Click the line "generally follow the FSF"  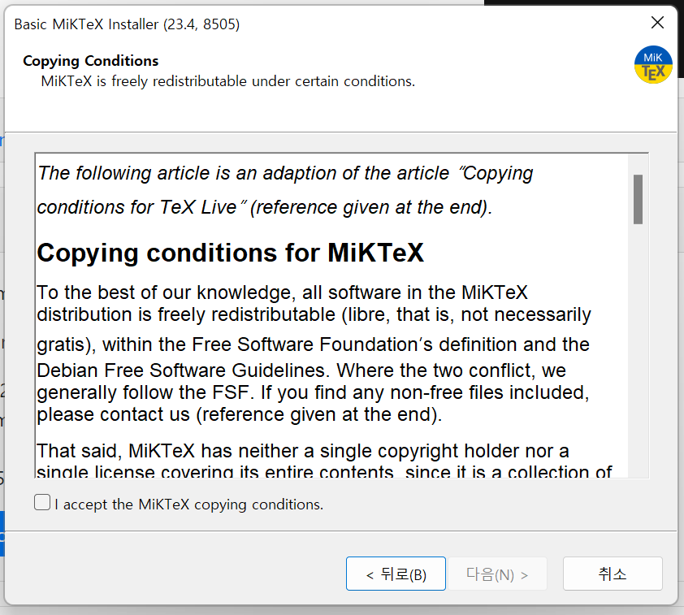click(x=314, y=392)
